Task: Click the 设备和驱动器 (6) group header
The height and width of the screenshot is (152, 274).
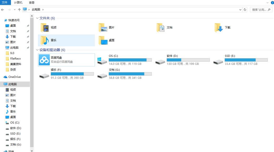Action: (x=52, y=50)
